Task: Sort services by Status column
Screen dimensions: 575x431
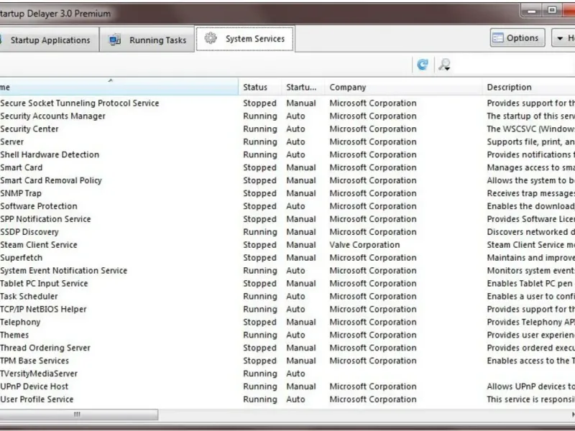Action: coord(255,88)
